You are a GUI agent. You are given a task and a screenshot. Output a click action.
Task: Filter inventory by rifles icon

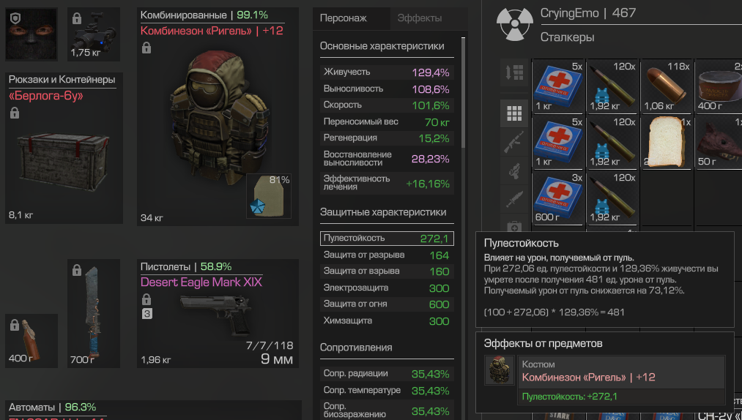514,142
